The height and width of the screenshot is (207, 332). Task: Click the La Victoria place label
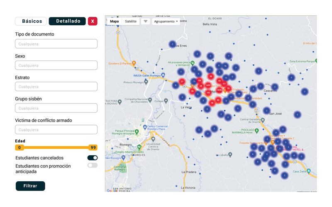(188, 188)
